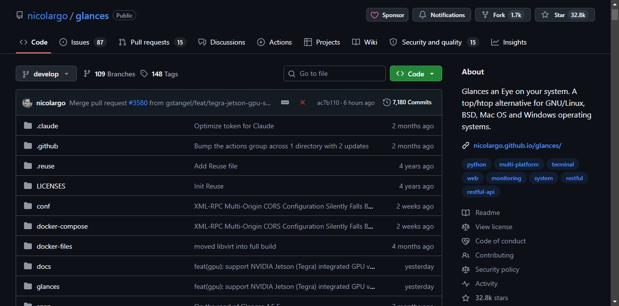This screenshot has width=619, height=306.
Task: Select the terminal topic tag
Action: click(x=563, y=165)
